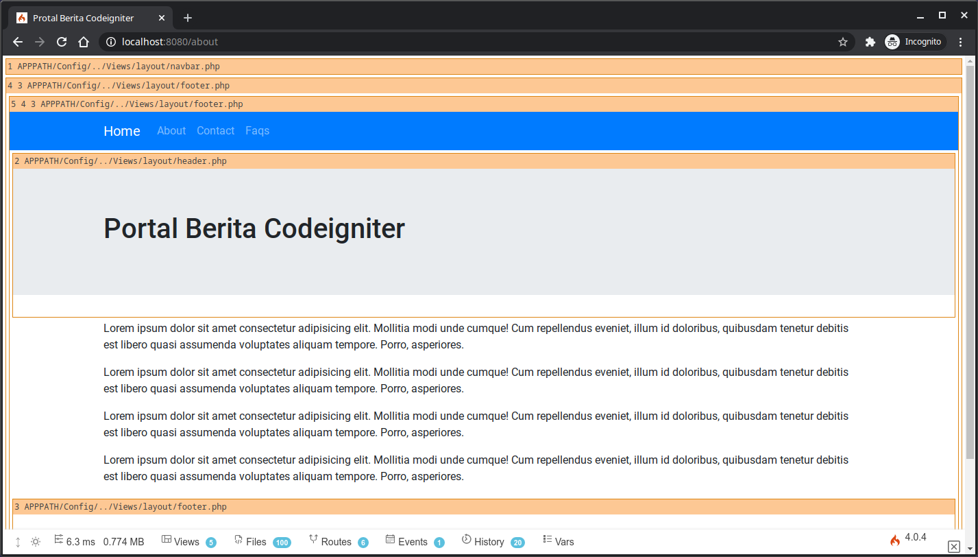Screen dimensions: 978x557
Task: Open the extensions puzzle icon
Action: (x=870, y=41)
